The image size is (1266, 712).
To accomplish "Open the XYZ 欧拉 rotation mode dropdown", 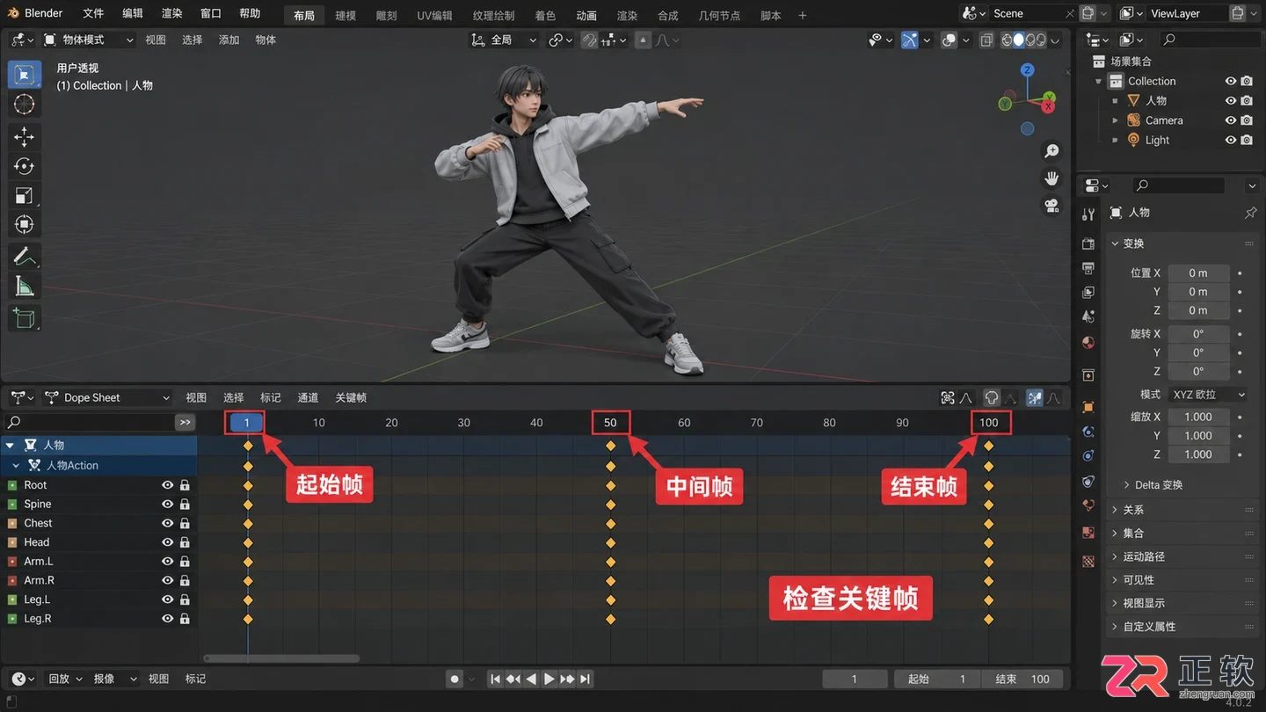I will point(1207,395).
